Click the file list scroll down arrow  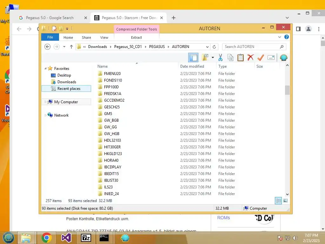click(287, 194)
